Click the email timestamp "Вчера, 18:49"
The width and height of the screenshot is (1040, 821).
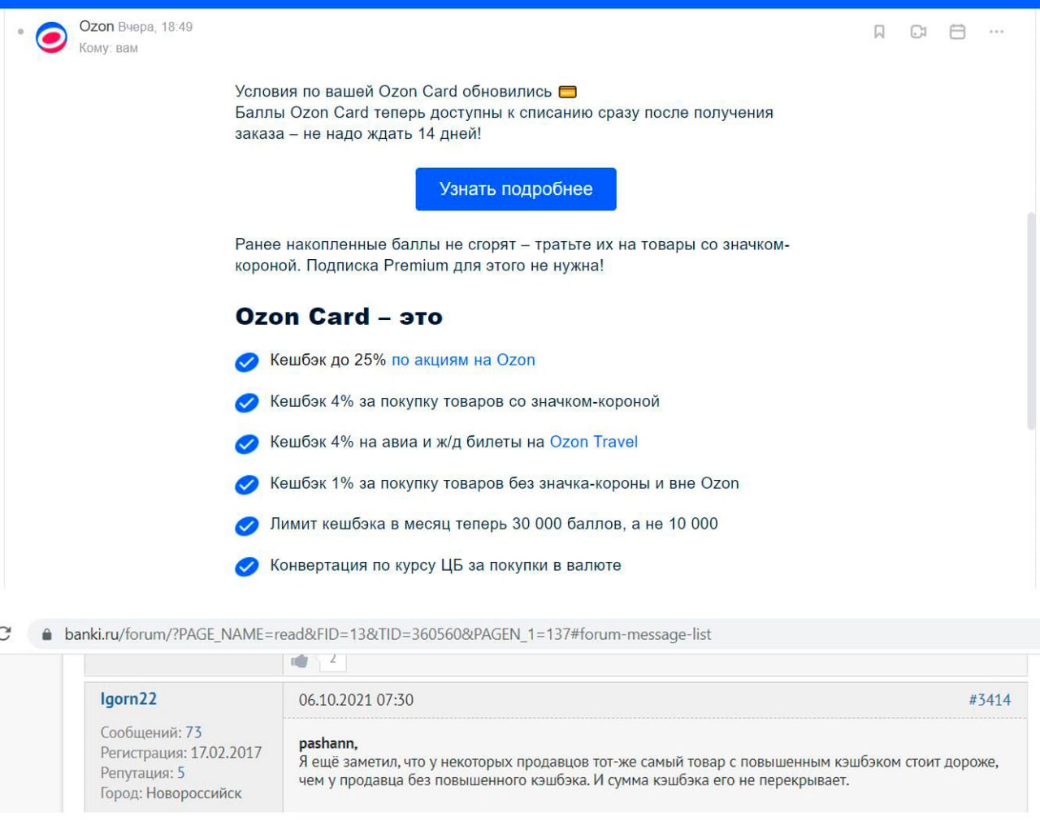click(x=155, y=27)
